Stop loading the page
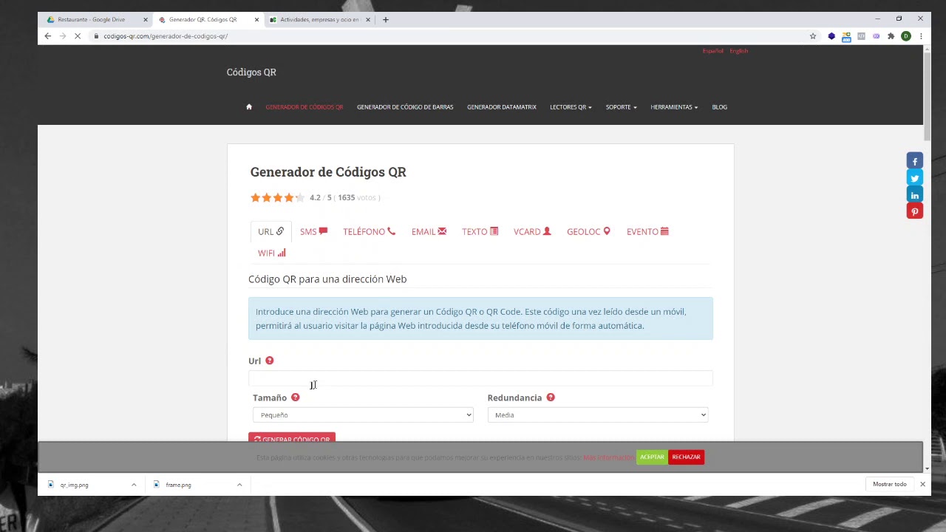Screen dimensions: 946x532 pos(78,36)
